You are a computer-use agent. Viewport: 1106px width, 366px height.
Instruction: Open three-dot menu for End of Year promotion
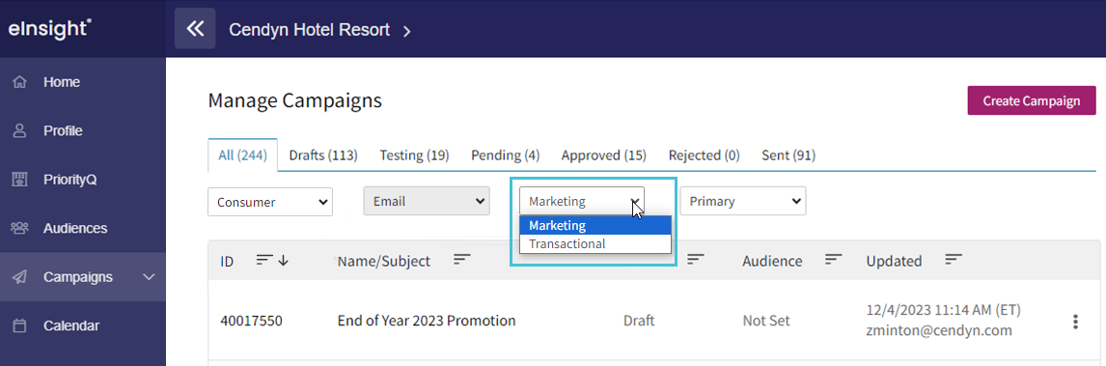pyautogui.click(x=1076, y=322)
